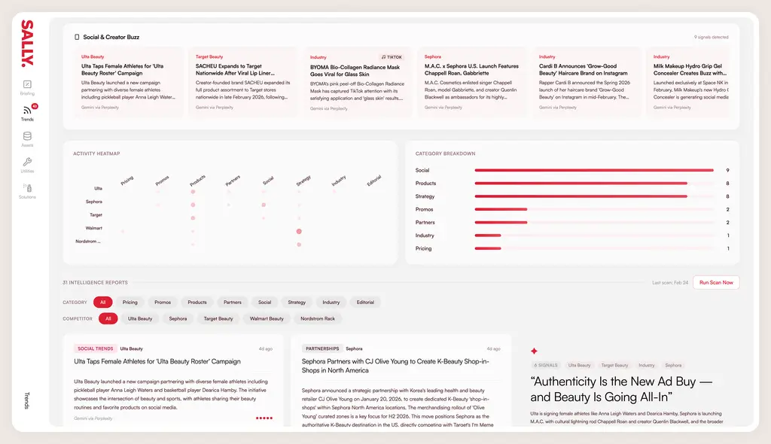Click the SOCIAL TRENDS tag on report
Image resolution: width=771 pixels, height=444 pixels.
pyautogui.click(x=96, y=348)
